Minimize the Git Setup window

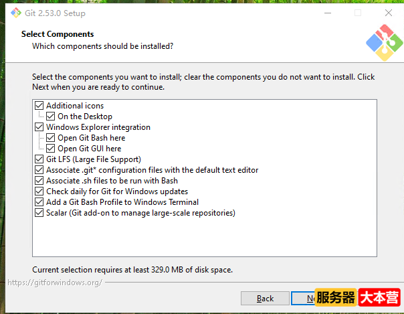(326, 13)
